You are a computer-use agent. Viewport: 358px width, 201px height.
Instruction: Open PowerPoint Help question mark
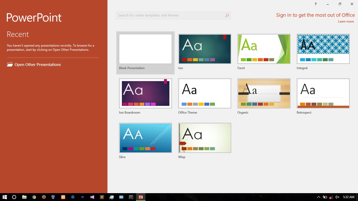[x=316, y=4]
